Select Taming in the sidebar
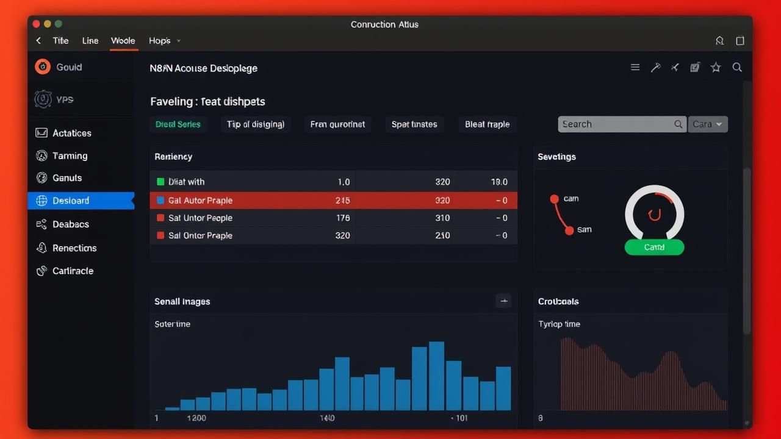 pyautogui.click(x=70, y=155)
